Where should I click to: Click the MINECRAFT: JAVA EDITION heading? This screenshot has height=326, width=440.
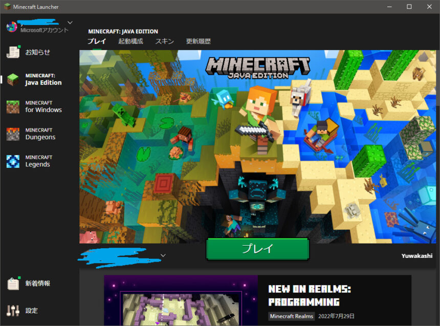click(123, 31)
